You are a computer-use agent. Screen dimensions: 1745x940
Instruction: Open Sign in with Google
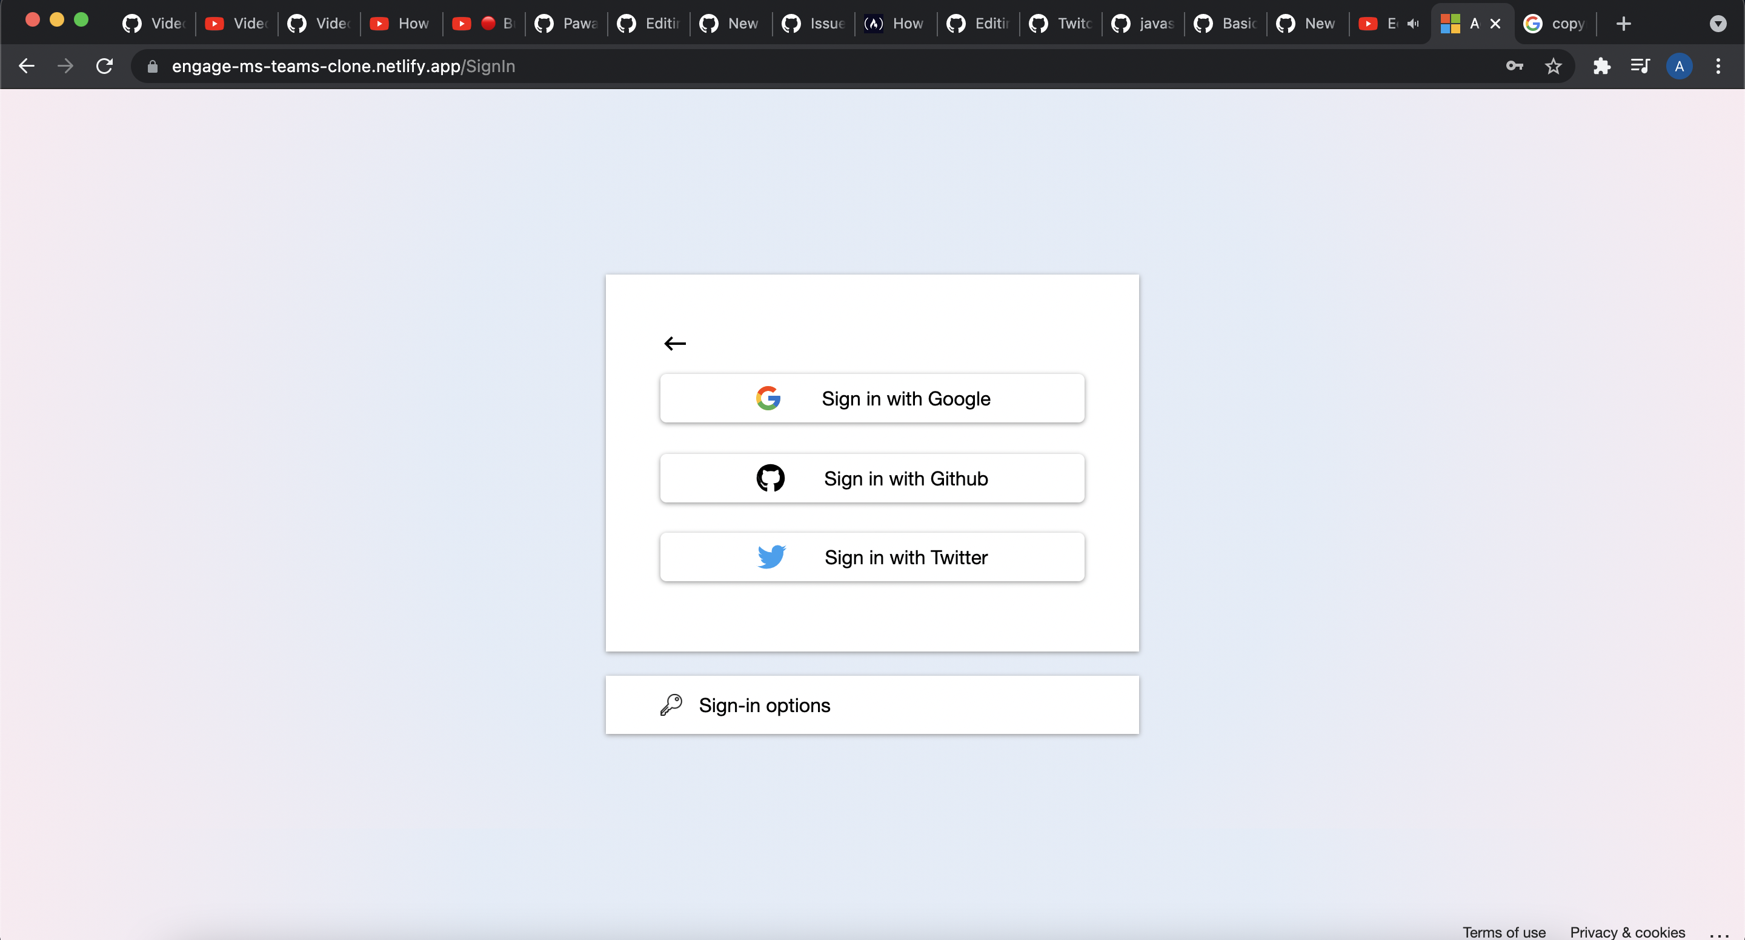[x=871, y=399]
